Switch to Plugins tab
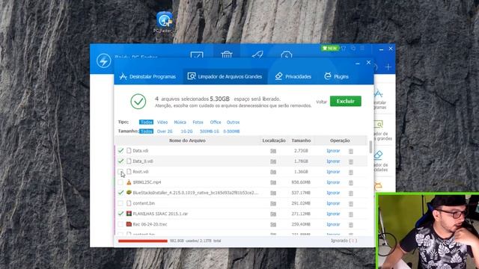The image size is (479, 269). [336, 76]
